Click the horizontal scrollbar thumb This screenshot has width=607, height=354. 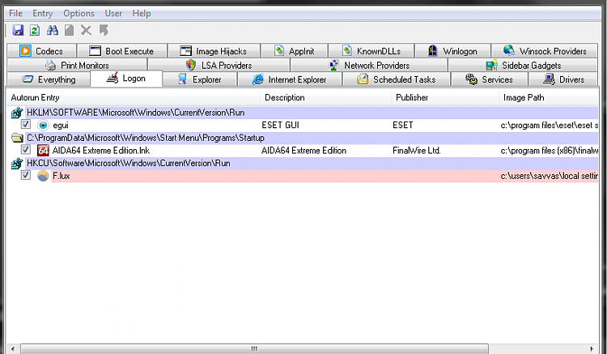point(254,348)
